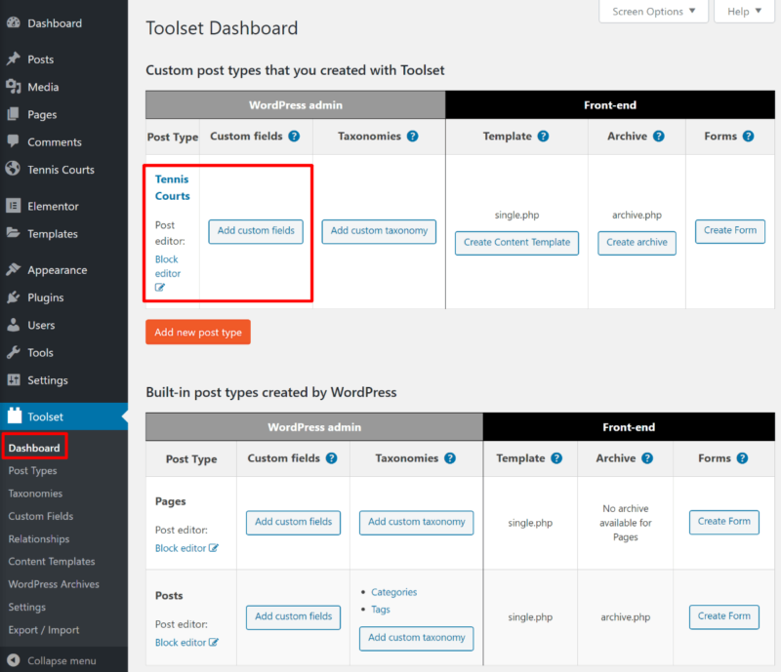781x672 pixels.
Task: Open Settings in Toolset submenu
Action: pyautogui.click(x=27, y=607)
